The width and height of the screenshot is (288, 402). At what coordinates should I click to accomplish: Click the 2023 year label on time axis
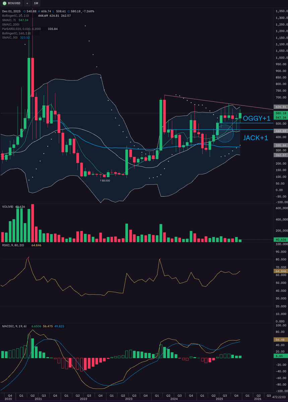(128, 399)
